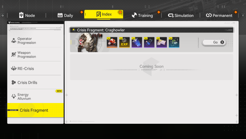Viewport: 246px width, 139px height.
Task: Click the Node clipboard icon
Action: [x=21, y=15]
